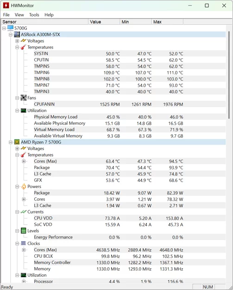Image resolution: width=233 pixels, height=290 pixels.
Task: Click the Ryzen Utilization graph icon
Action: pyautogui.click(x=24, y=275)
